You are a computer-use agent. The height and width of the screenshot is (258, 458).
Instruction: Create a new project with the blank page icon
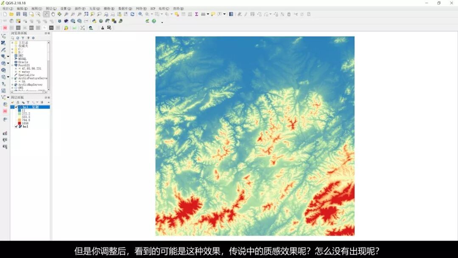point(5,14)
